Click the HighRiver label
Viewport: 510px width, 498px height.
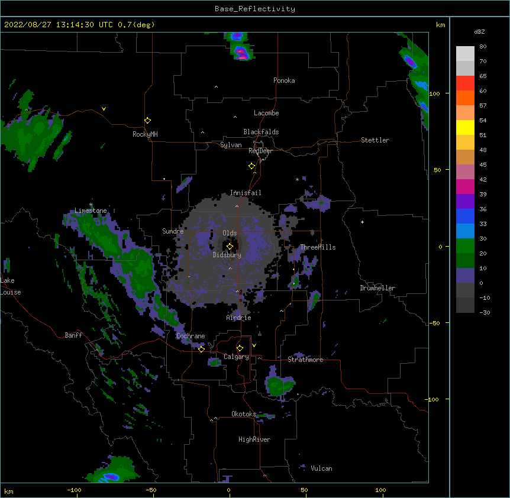point(254,439)
